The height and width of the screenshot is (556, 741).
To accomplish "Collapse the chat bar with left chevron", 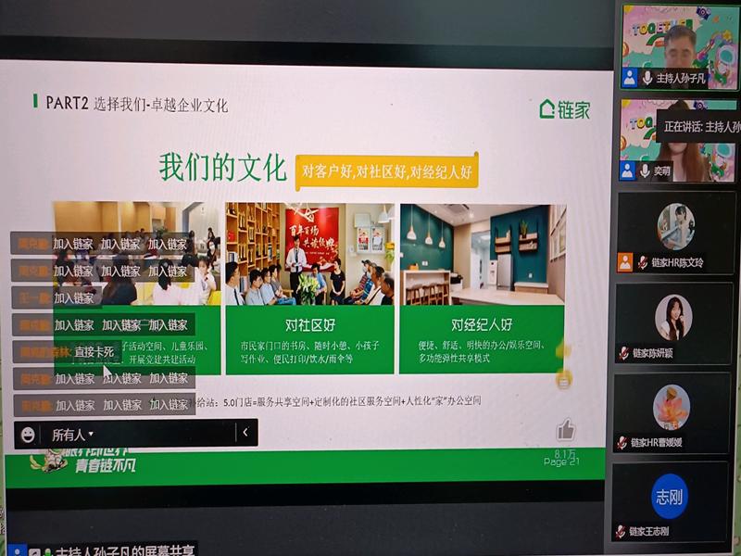I will (x=245, y=432).
